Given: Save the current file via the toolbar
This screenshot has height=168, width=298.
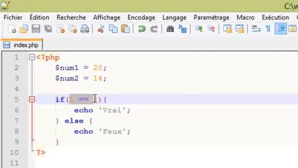Looking at the screenshot, I should pos(36,29).
